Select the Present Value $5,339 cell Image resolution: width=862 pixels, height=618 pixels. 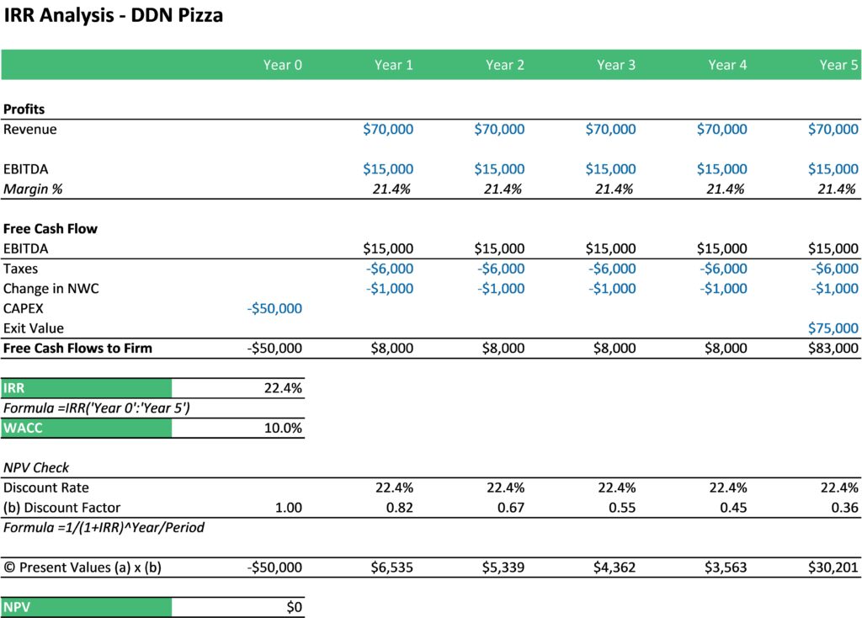point(503,567)
